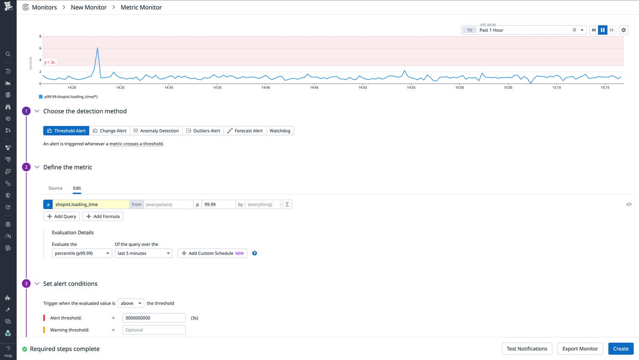Viewport: 639px width, 360px height.
Task: Select the Change Alert detection method
Action: point(110,131)
